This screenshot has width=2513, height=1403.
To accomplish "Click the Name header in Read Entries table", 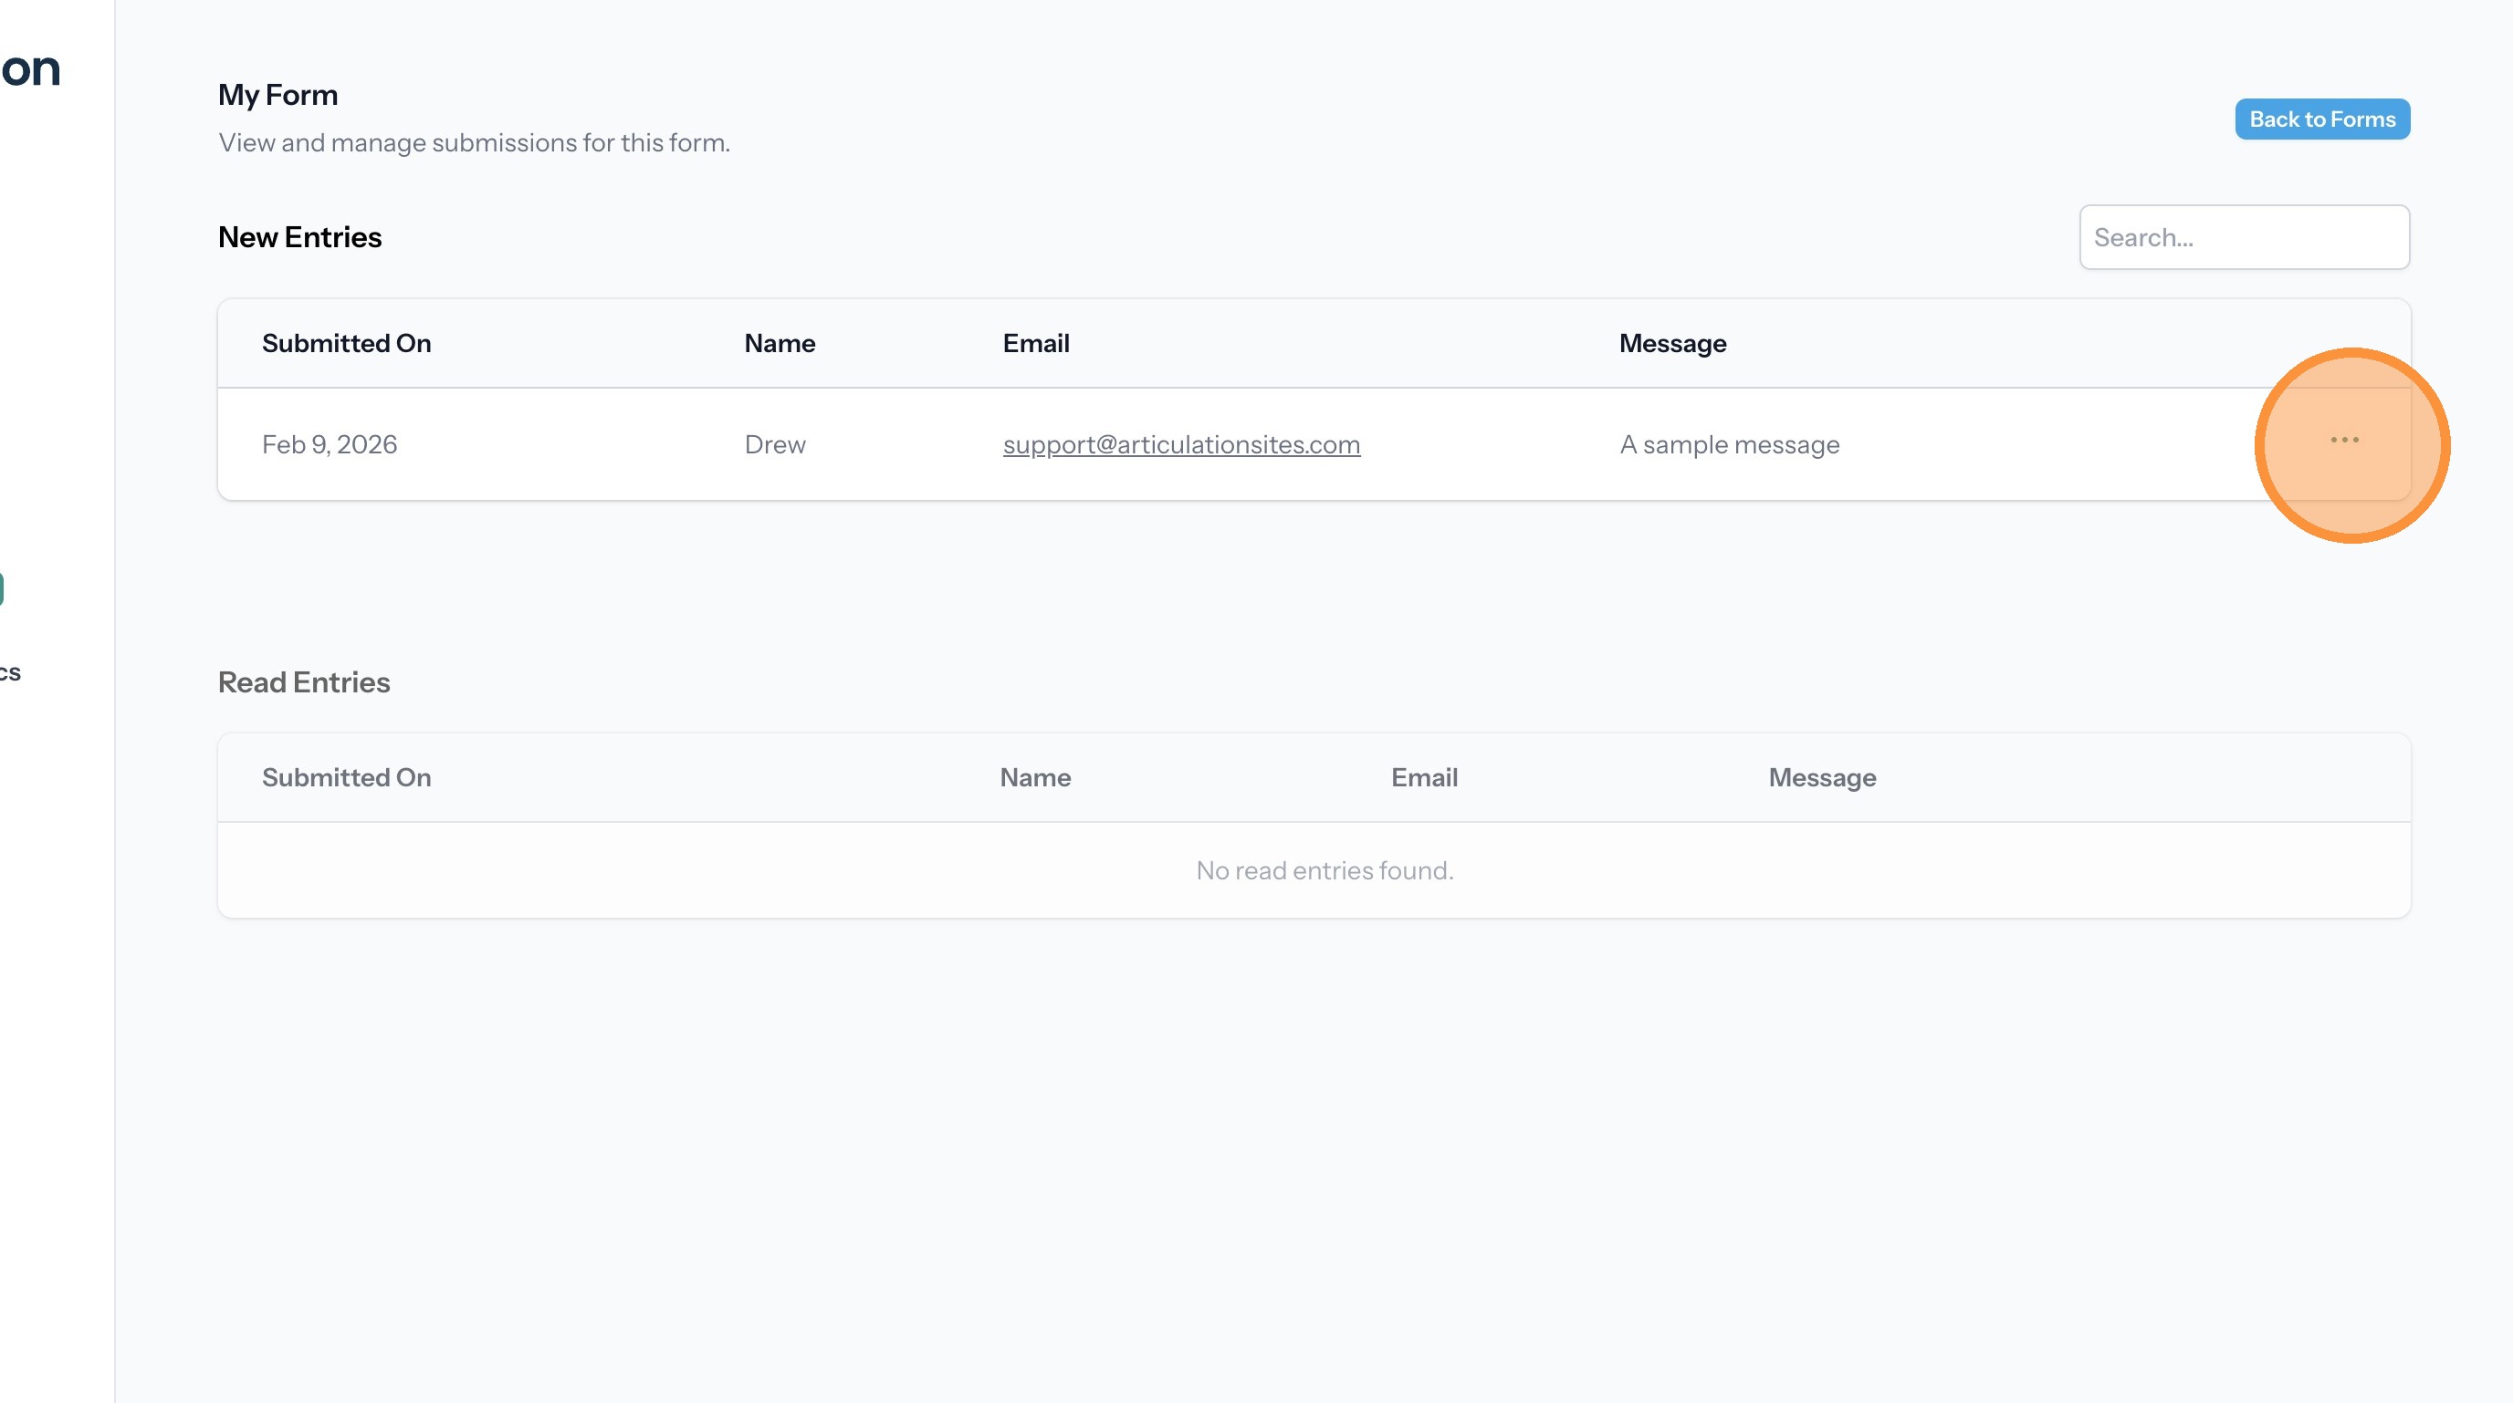I will click(x=1034, y=777).
